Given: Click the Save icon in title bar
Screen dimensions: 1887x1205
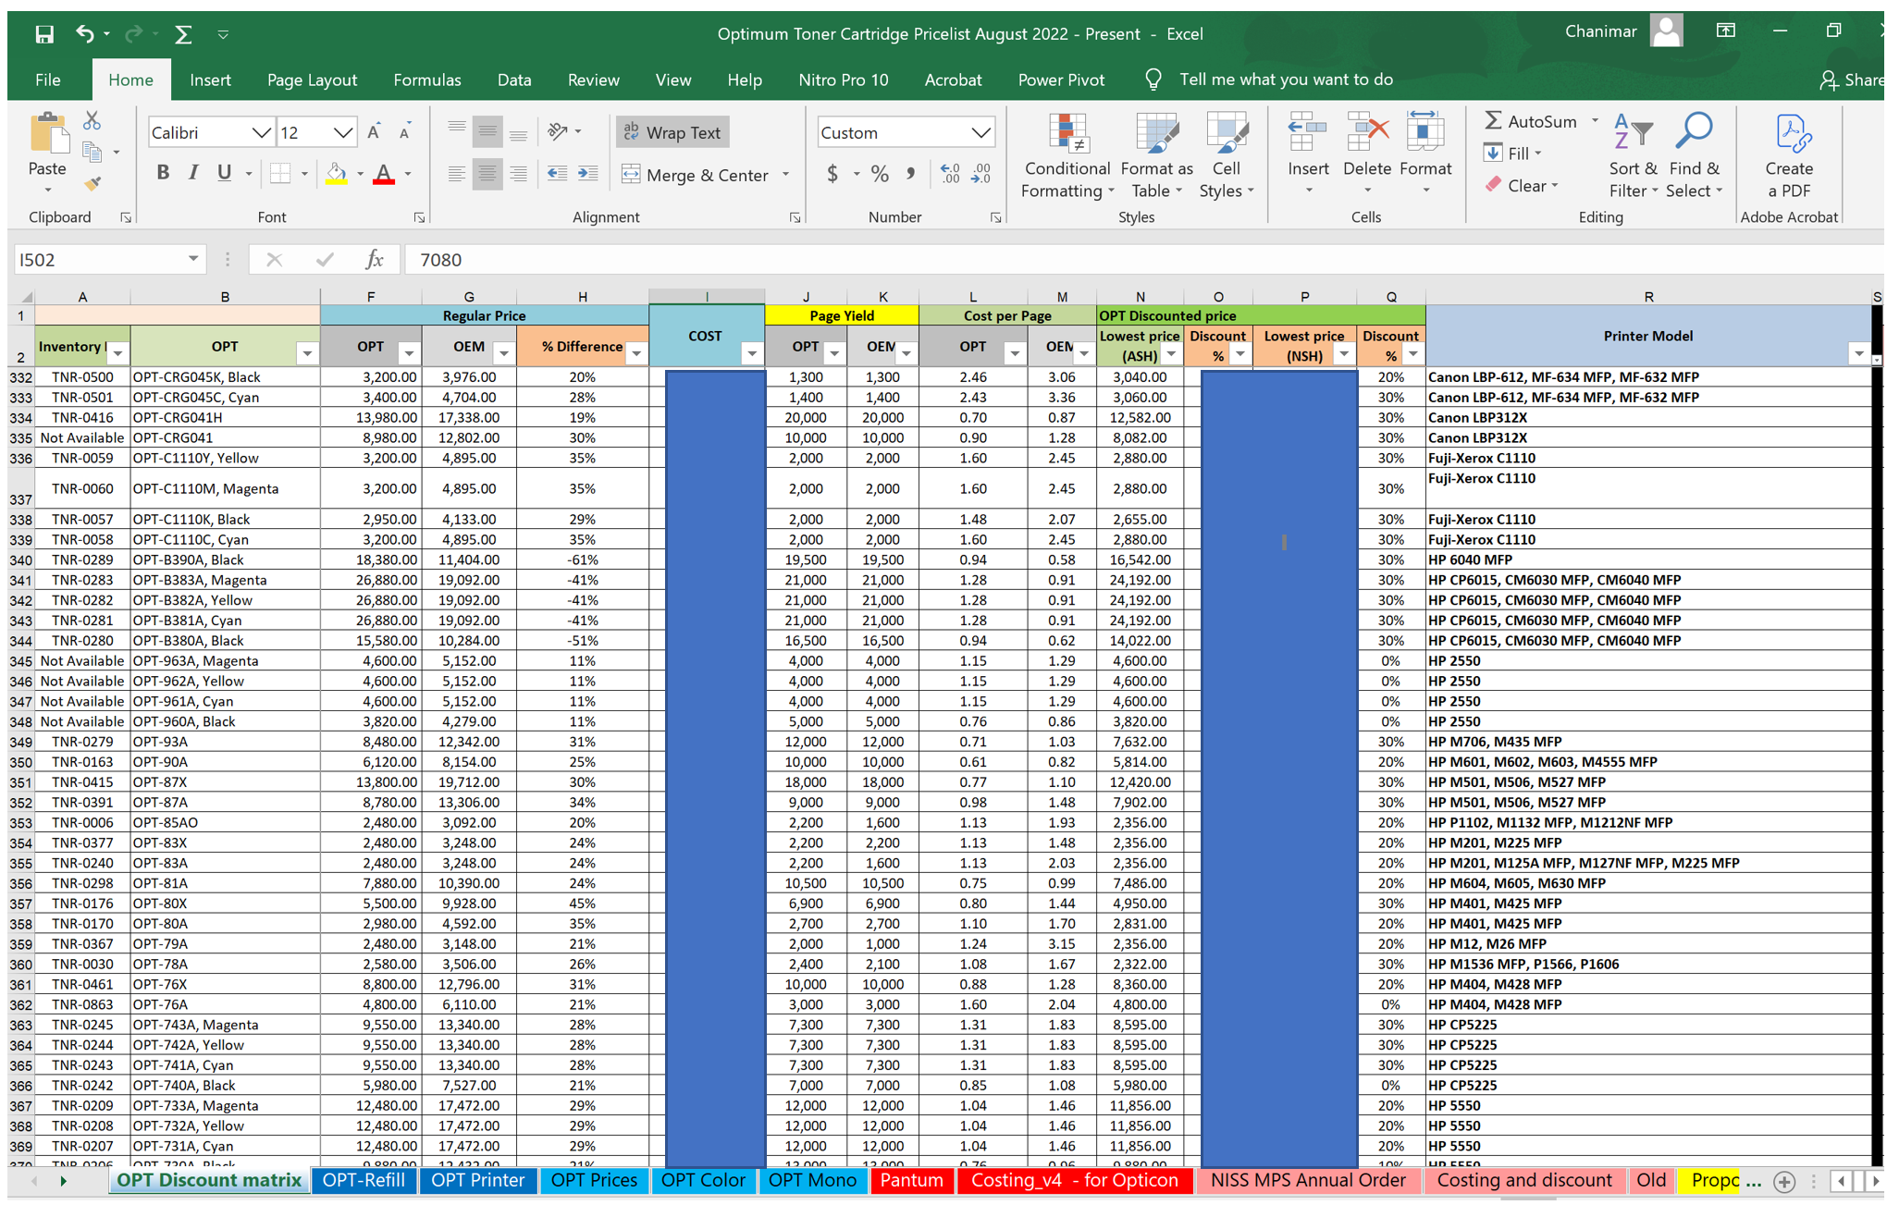Looking at the screenshot, I should (43, 34).
